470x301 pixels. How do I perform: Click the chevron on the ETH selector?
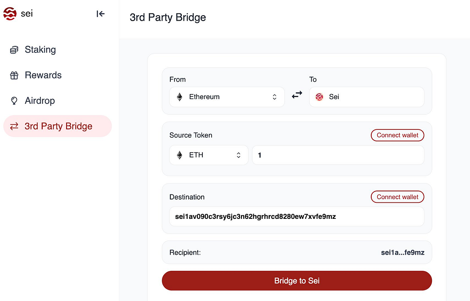point(239,155)
